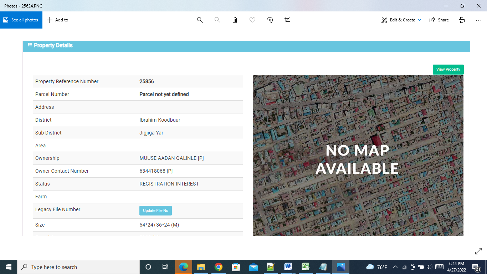Print the photo using printer icon
Viewport: 487px width, 274px height.
coord(462,20)
